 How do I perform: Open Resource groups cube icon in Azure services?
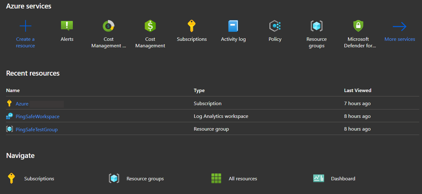316,26
